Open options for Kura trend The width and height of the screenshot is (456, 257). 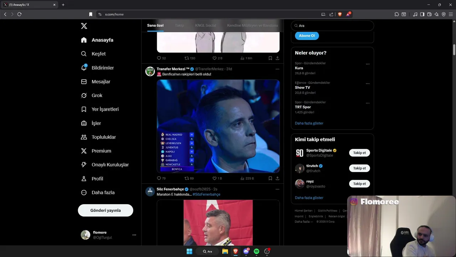(368, 64)
